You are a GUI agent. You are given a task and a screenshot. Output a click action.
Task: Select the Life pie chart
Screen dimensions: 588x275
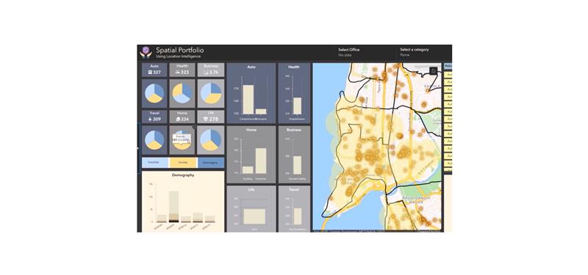211,140
